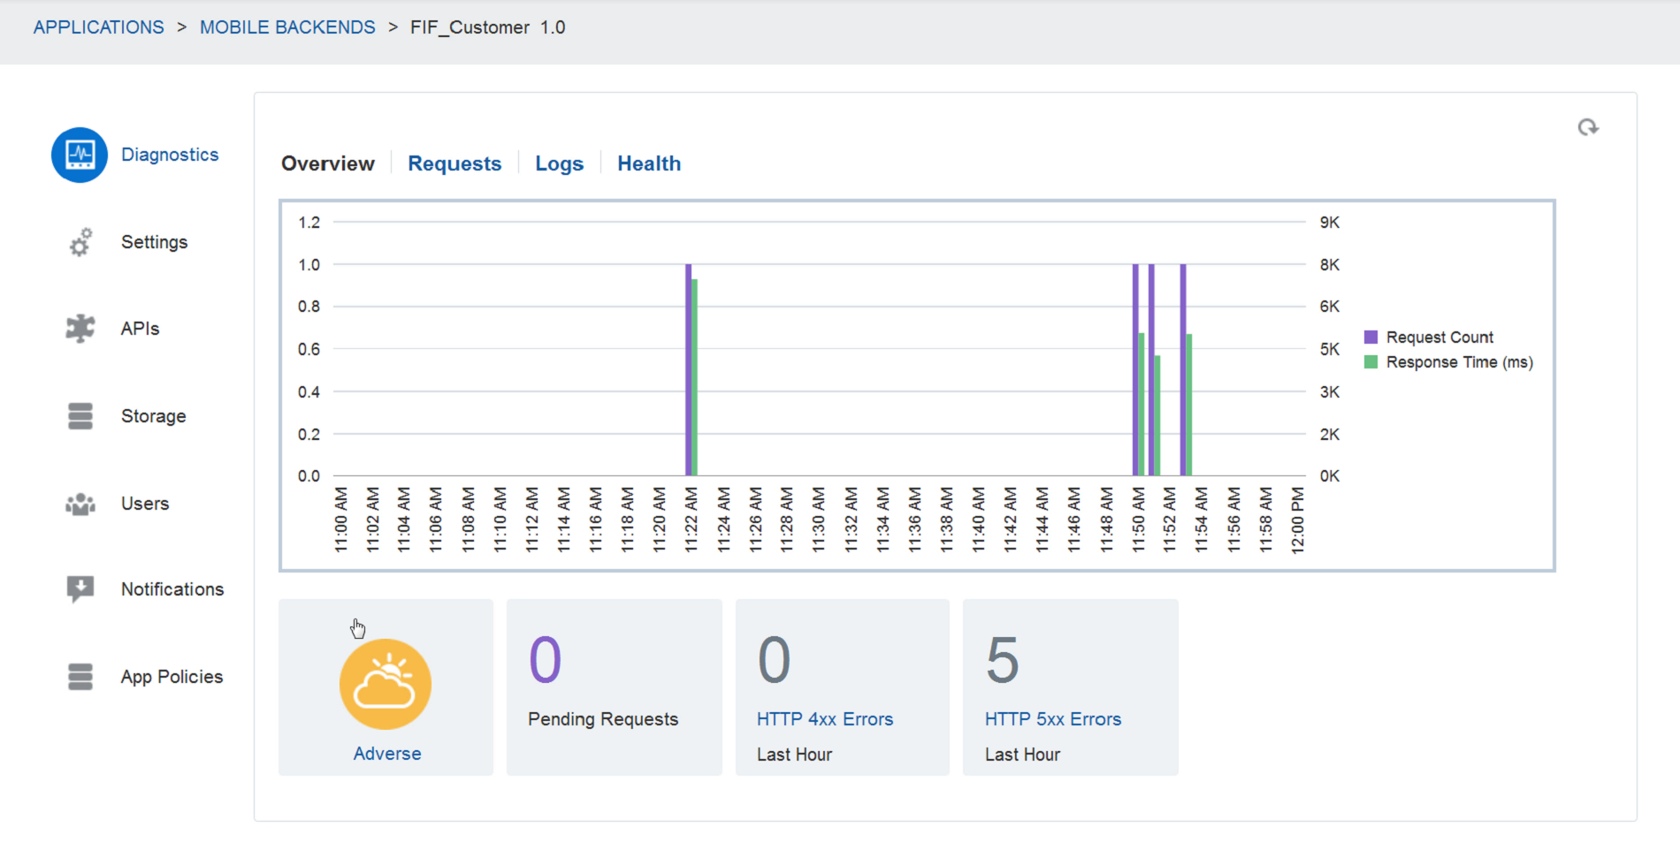
Task: Switch to the Requests tab
Action: pos(454,163)
